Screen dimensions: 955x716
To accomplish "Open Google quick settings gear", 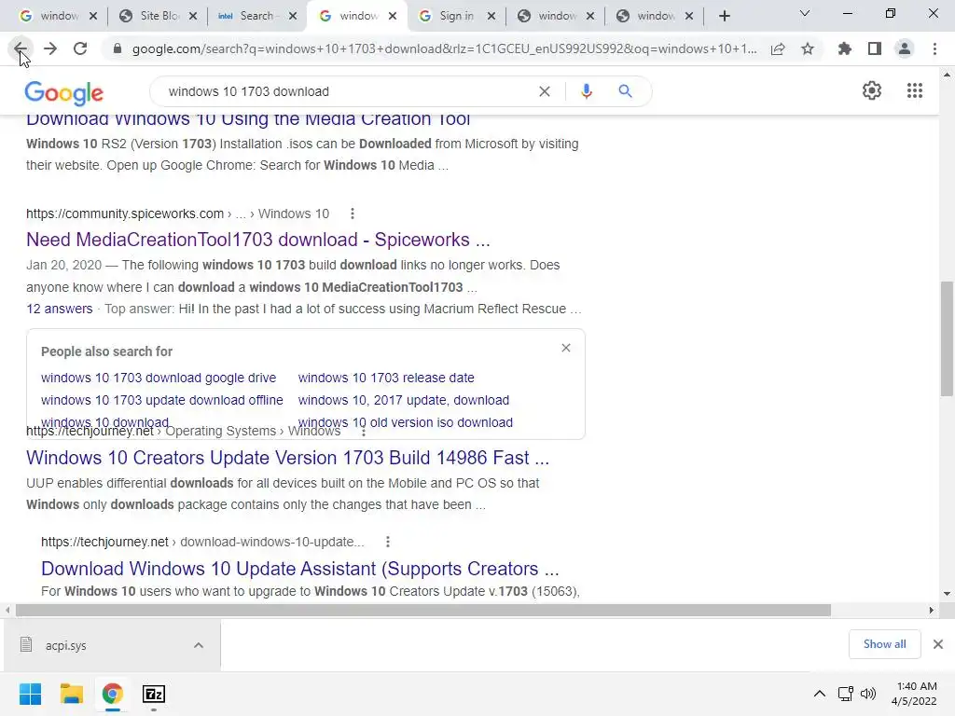I will tap(872, 90).
